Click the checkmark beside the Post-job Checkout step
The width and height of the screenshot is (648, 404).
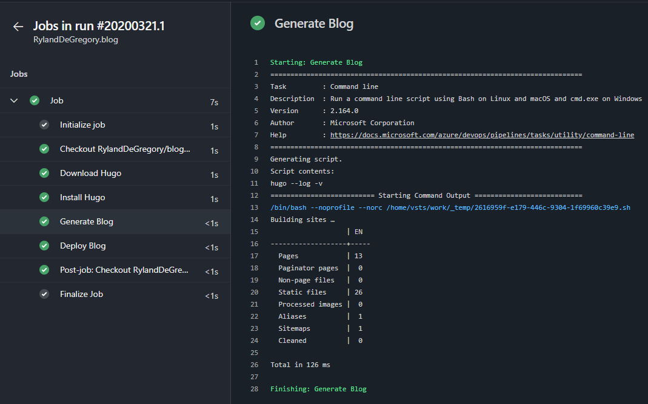click(x=44, y=270)
